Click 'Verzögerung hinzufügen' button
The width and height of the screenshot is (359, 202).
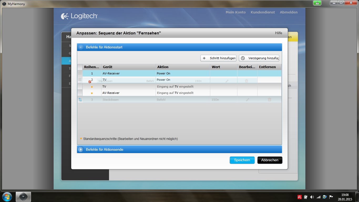click(x=259, y=58)
